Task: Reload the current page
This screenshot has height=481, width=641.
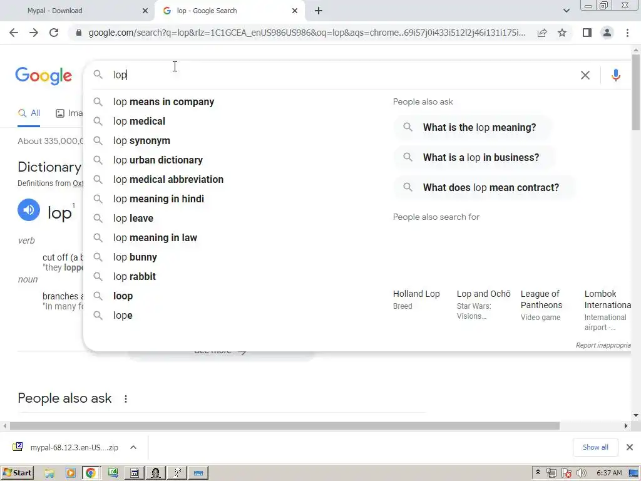Action: coord(54,33)
